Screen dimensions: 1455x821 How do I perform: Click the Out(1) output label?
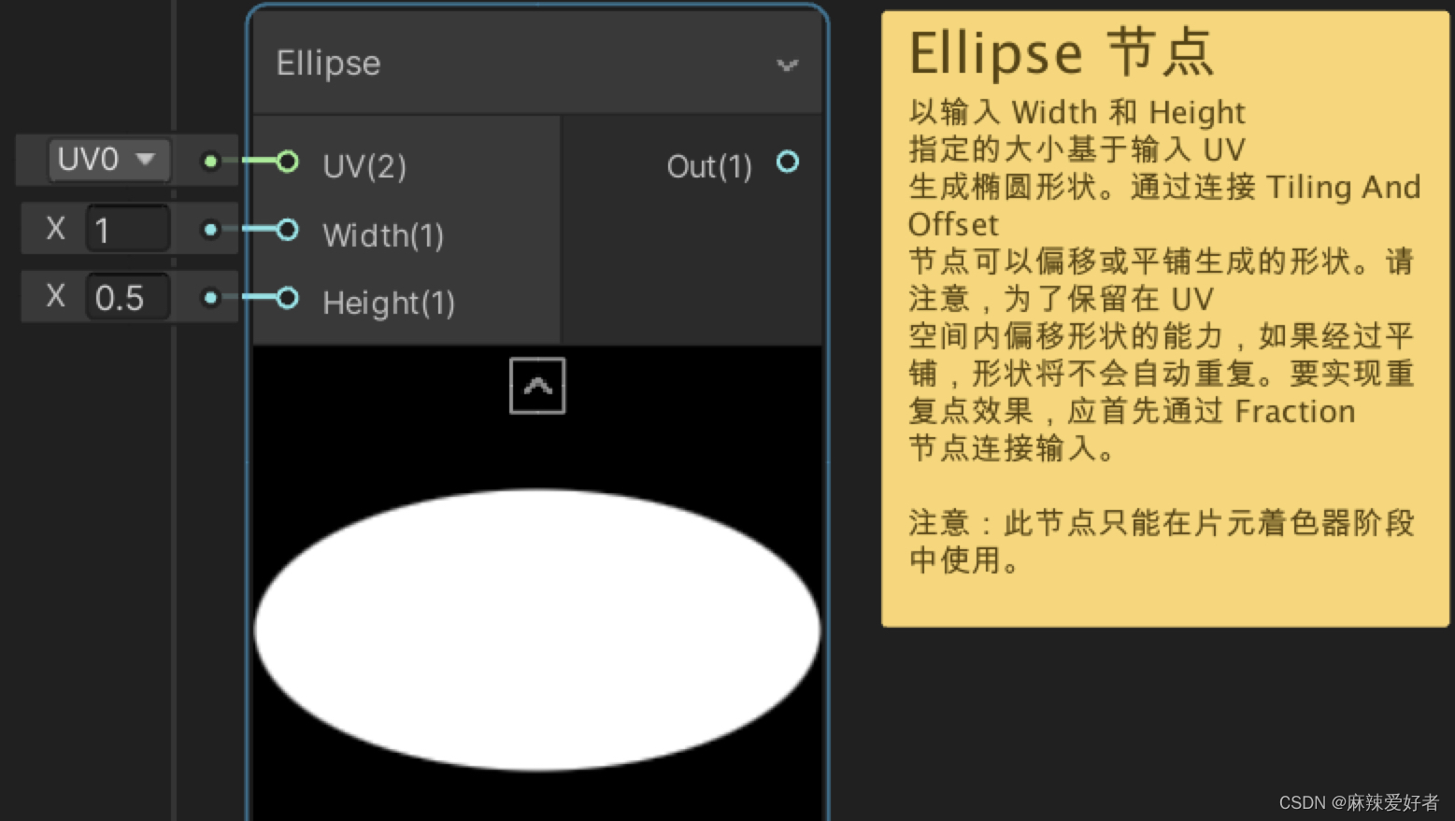coord(709,166)
